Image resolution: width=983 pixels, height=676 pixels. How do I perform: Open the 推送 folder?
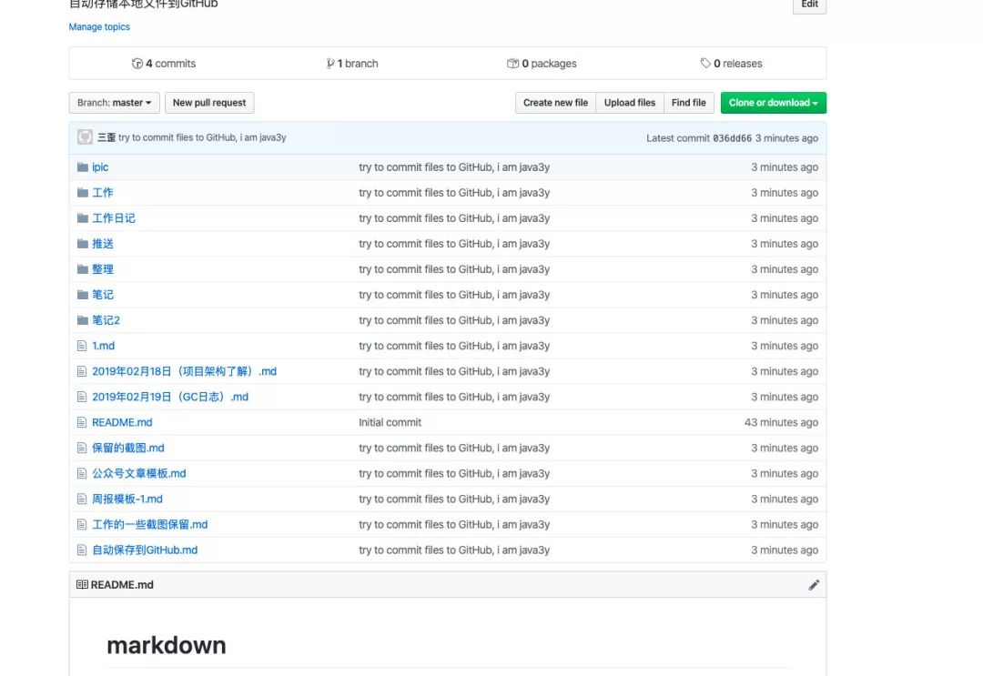coord(103,244)
